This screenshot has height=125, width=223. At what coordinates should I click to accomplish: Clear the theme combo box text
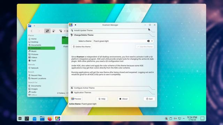coord(148,41)
